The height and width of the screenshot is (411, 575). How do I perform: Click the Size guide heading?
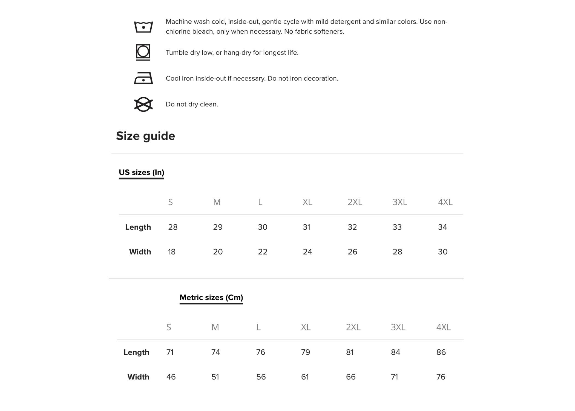(145, 136)
